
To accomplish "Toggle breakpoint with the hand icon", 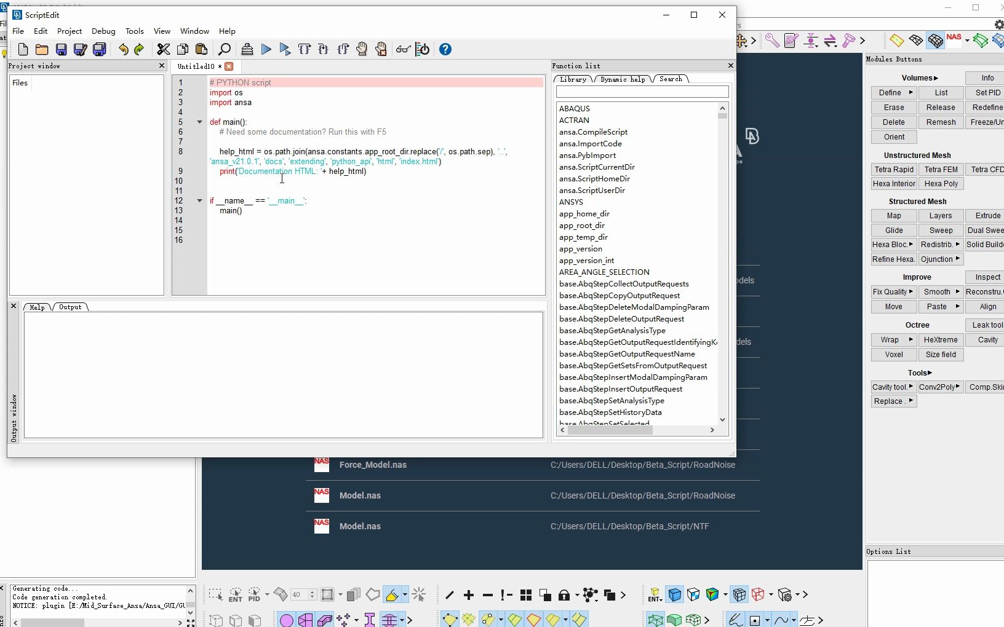I will [x=362, y=49].
